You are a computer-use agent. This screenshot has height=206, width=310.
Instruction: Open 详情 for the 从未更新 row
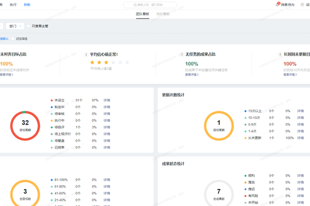300,138
